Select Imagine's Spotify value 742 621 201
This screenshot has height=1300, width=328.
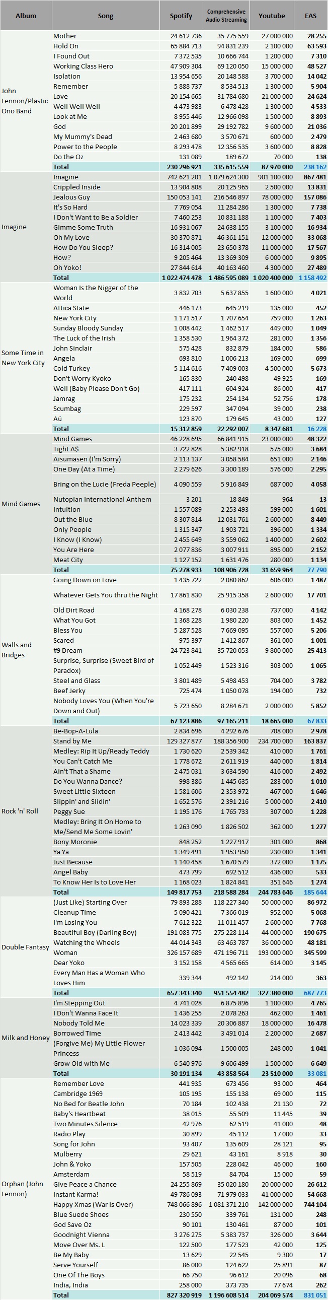click(x=182, y=177)
